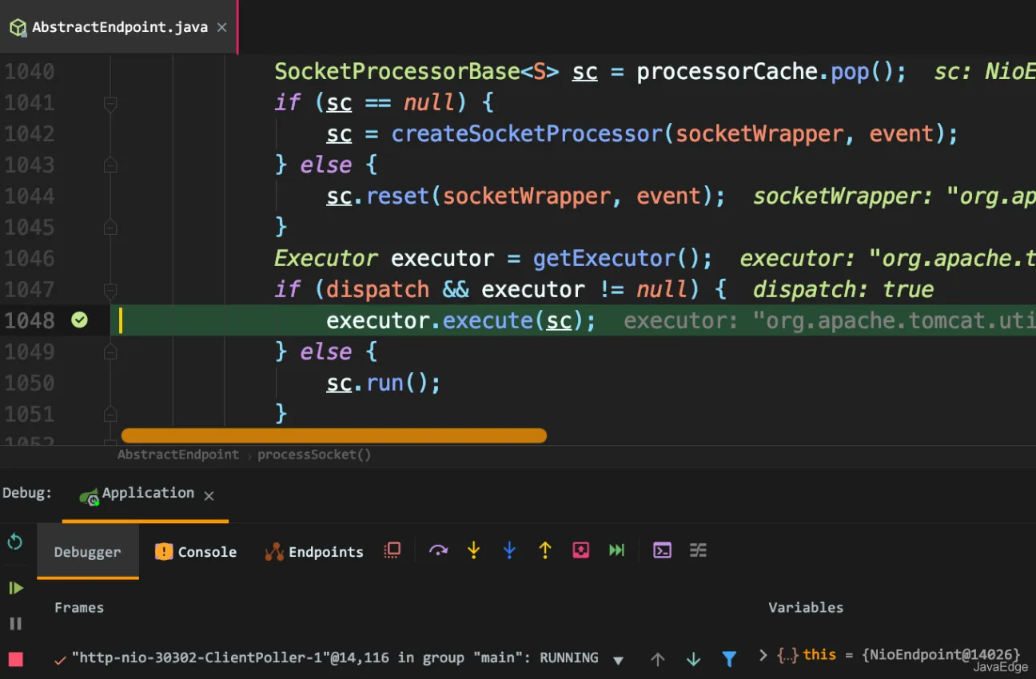Toggle fold marker at line 1045
The height and width of the screenshot is (679, 1036).
[110, 228]
